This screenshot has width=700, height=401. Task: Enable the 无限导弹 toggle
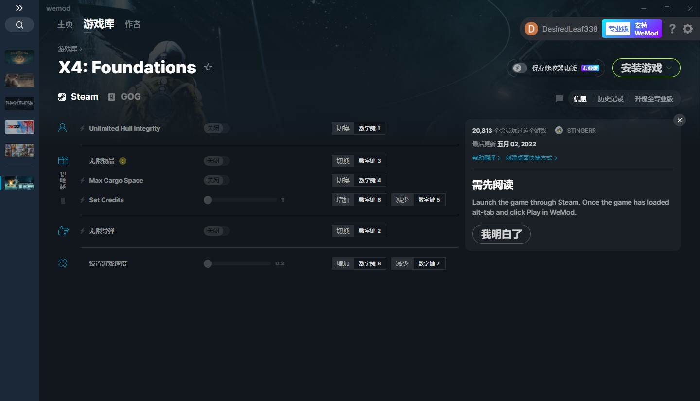pos(216,231)
